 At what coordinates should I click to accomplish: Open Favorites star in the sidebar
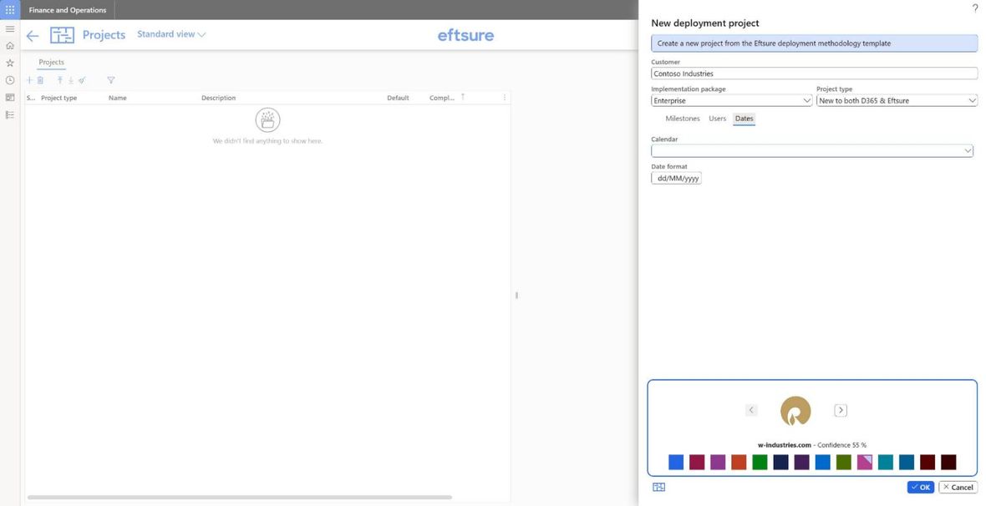pyautogui.click(x=10, y=63)
